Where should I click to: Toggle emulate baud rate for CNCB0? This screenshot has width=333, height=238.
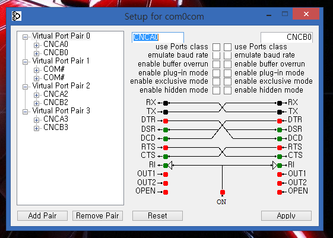(x=227, y=55)
